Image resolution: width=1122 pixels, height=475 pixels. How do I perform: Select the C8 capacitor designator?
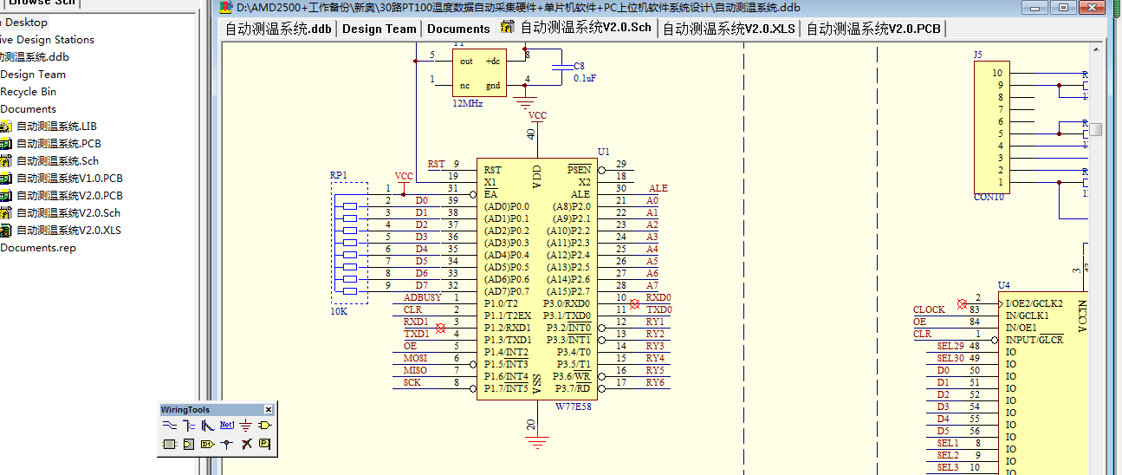tap(580, 66)
